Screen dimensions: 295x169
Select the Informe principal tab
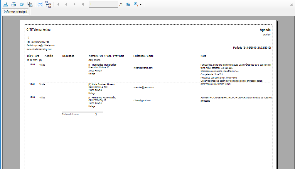pyautogui.click(x=16, y=12)
